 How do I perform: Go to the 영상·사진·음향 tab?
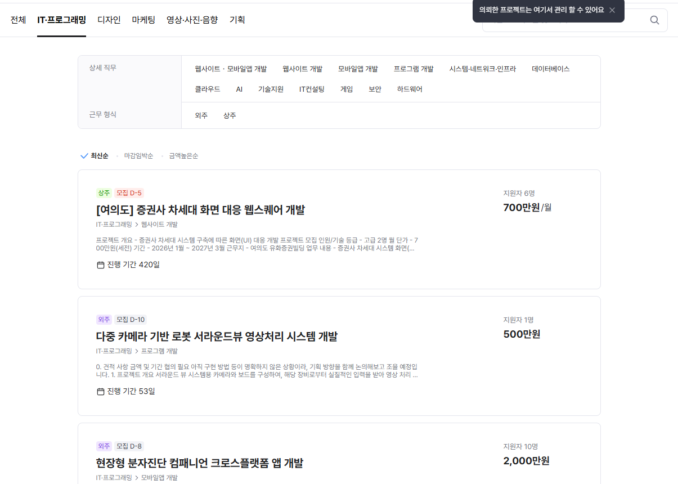192,20
